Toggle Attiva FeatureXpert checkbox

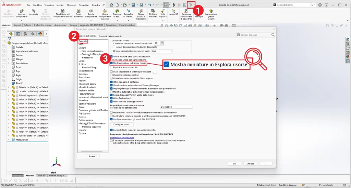(x=111, y=98)
